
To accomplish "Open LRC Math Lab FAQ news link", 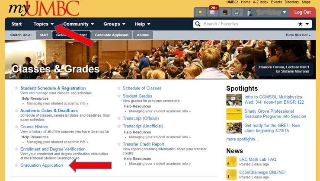I will coord(258,159).
